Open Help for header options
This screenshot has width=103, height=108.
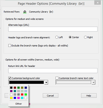click(89, 96)
